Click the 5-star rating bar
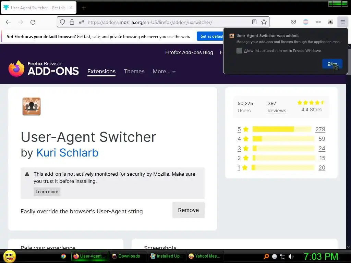 pyautogui.click(x=282, y=129)
